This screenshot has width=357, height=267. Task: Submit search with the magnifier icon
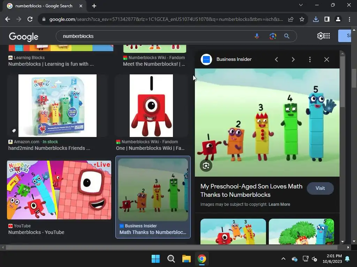pyautogui.click(x=287, y=36)
